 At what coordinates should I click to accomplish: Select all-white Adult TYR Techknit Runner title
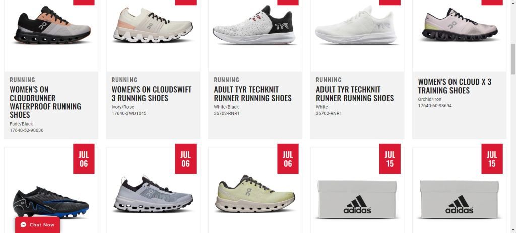coord(355,94)
